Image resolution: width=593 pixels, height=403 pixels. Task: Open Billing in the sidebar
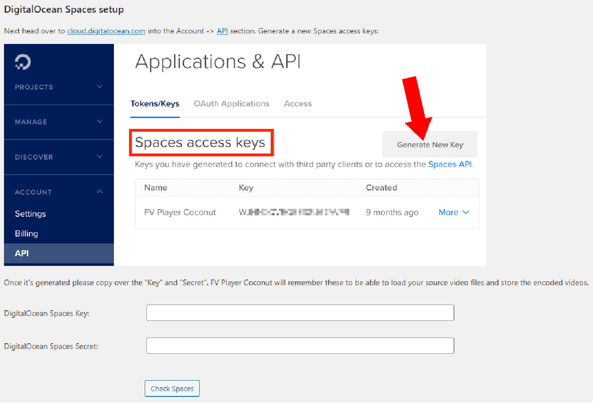point(26,233)
